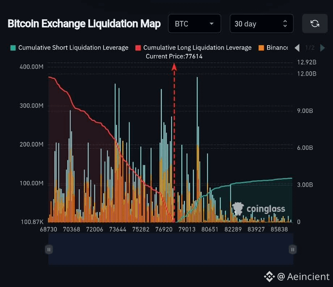Click the 9.00B right axis label

[x=305, y=111]
